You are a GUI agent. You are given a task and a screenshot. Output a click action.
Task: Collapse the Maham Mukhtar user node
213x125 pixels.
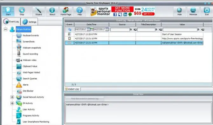click(x=5, y=29)
